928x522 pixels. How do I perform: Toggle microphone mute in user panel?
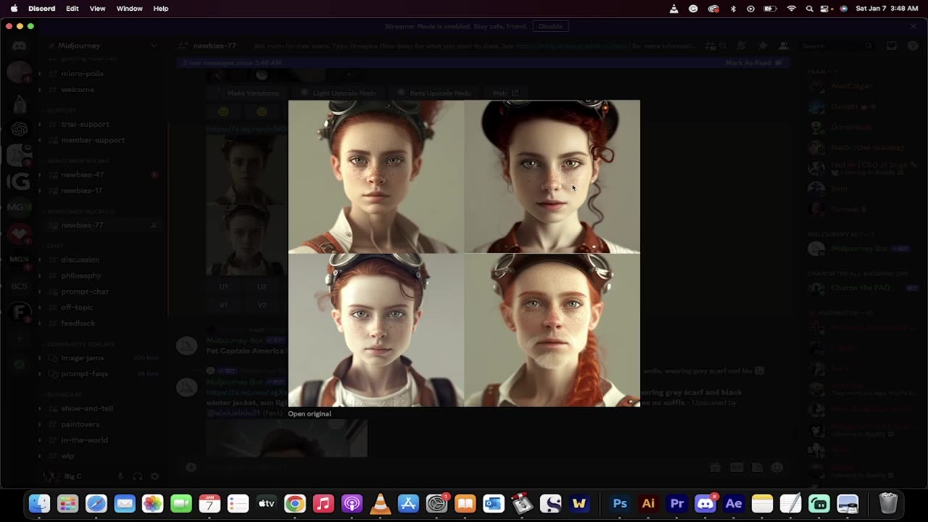[120, 476]
